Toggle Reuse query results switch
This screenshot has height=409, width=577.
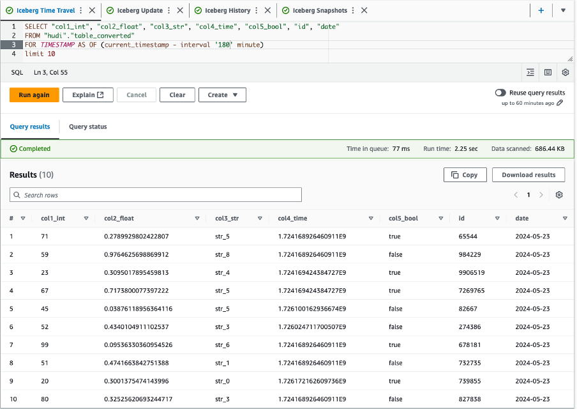pos(500,93)
